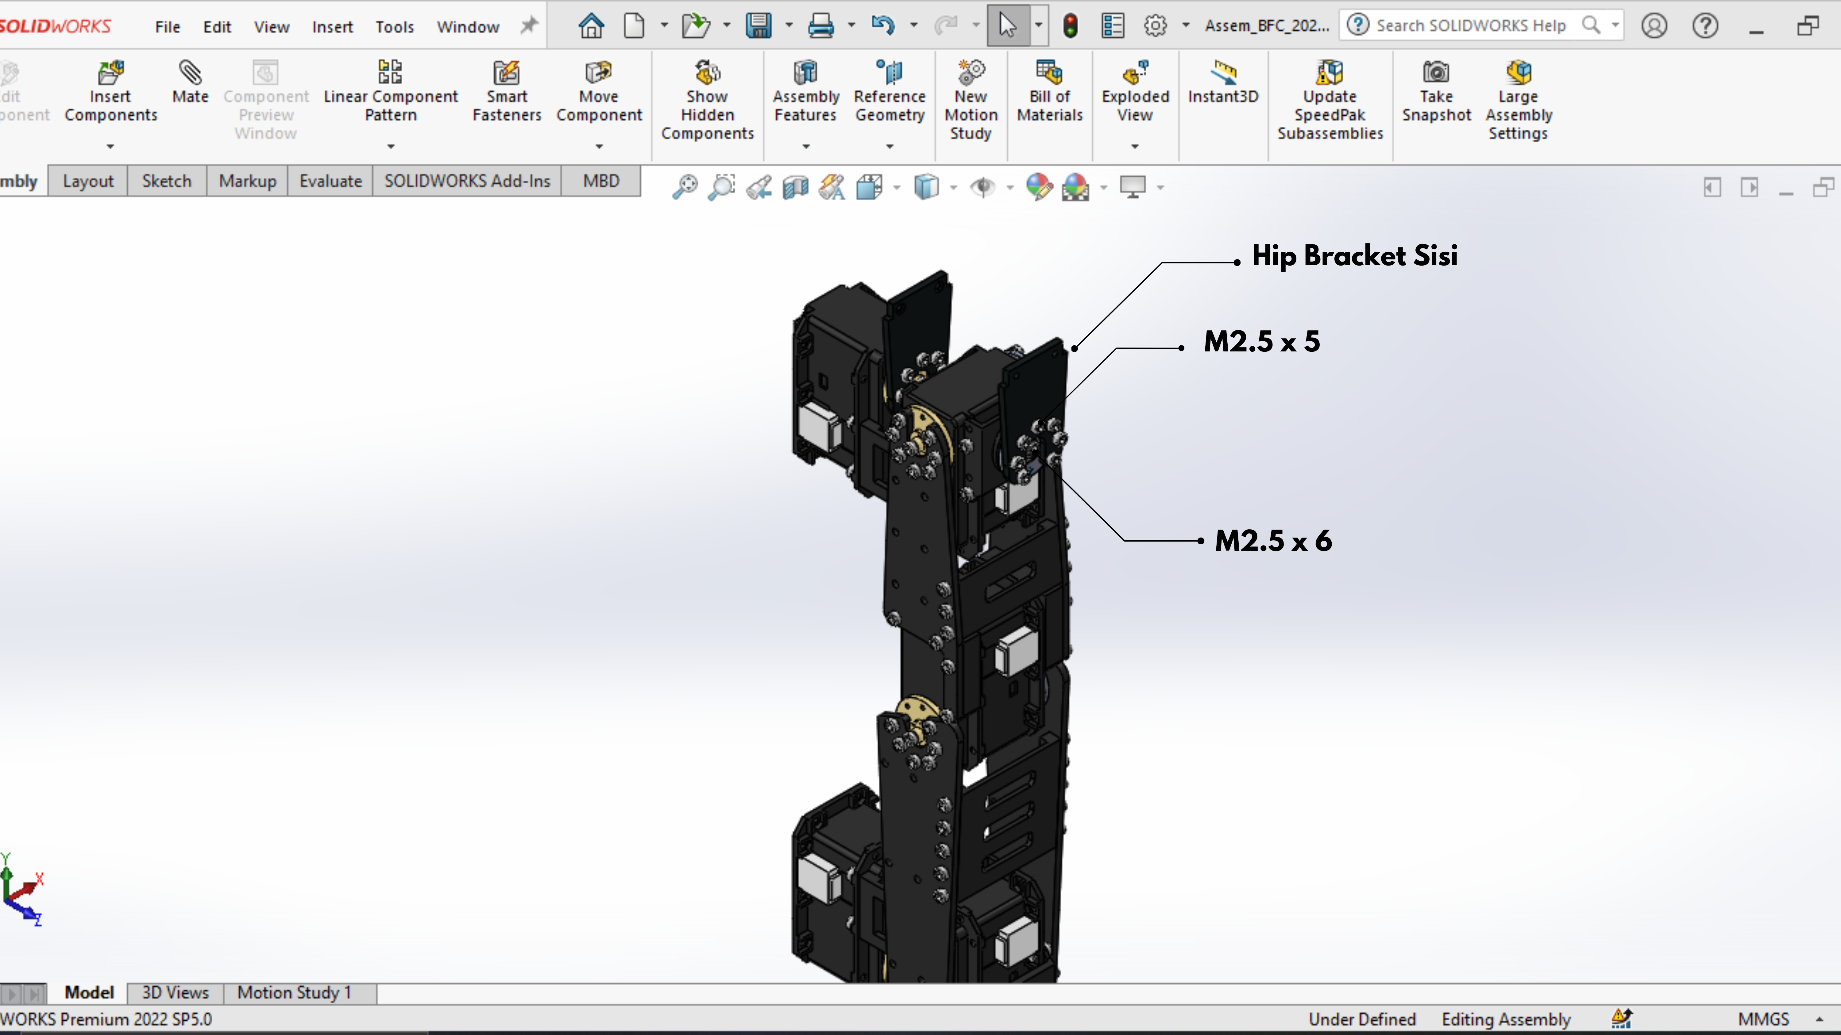Toggle Section View icon
Image resolution: width=1841 pixels, height=1035 pixels.
tap(795, 187)
